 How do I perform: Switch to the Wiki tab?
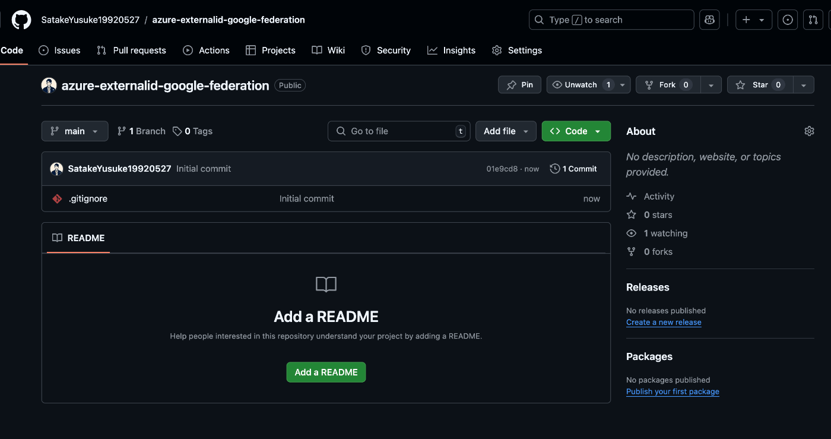(x=328, y=50)
